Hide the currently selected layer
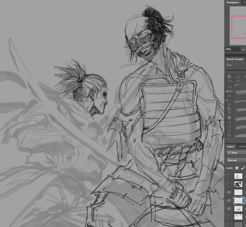 coord(229,200)
